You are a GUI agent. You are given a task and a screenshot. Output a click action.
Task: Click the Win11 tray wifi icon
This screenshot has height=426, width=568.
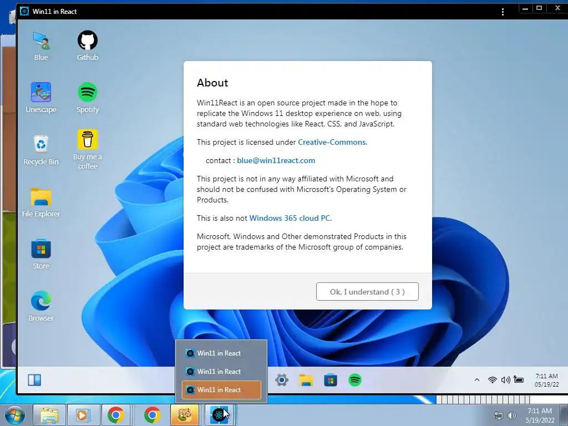[x=492, y=380]
